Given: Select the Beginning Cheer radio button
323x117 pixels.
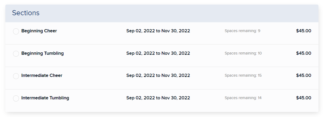Looking at the screenshot, I should 16,31.
